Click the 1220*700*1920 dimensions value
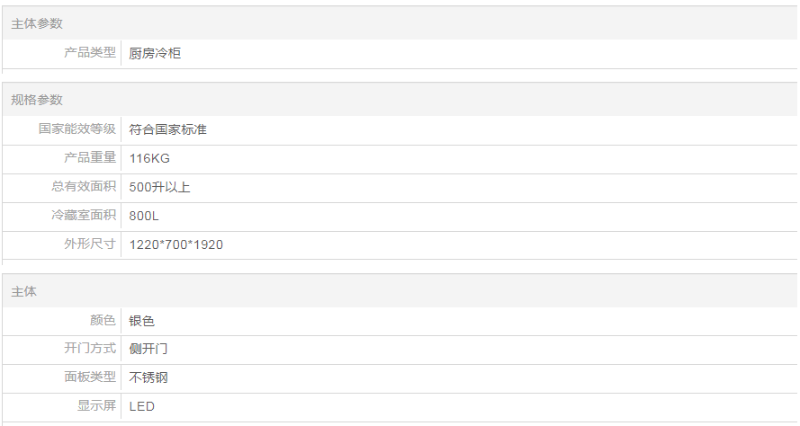The image size is (800, 426). (175, 244)
